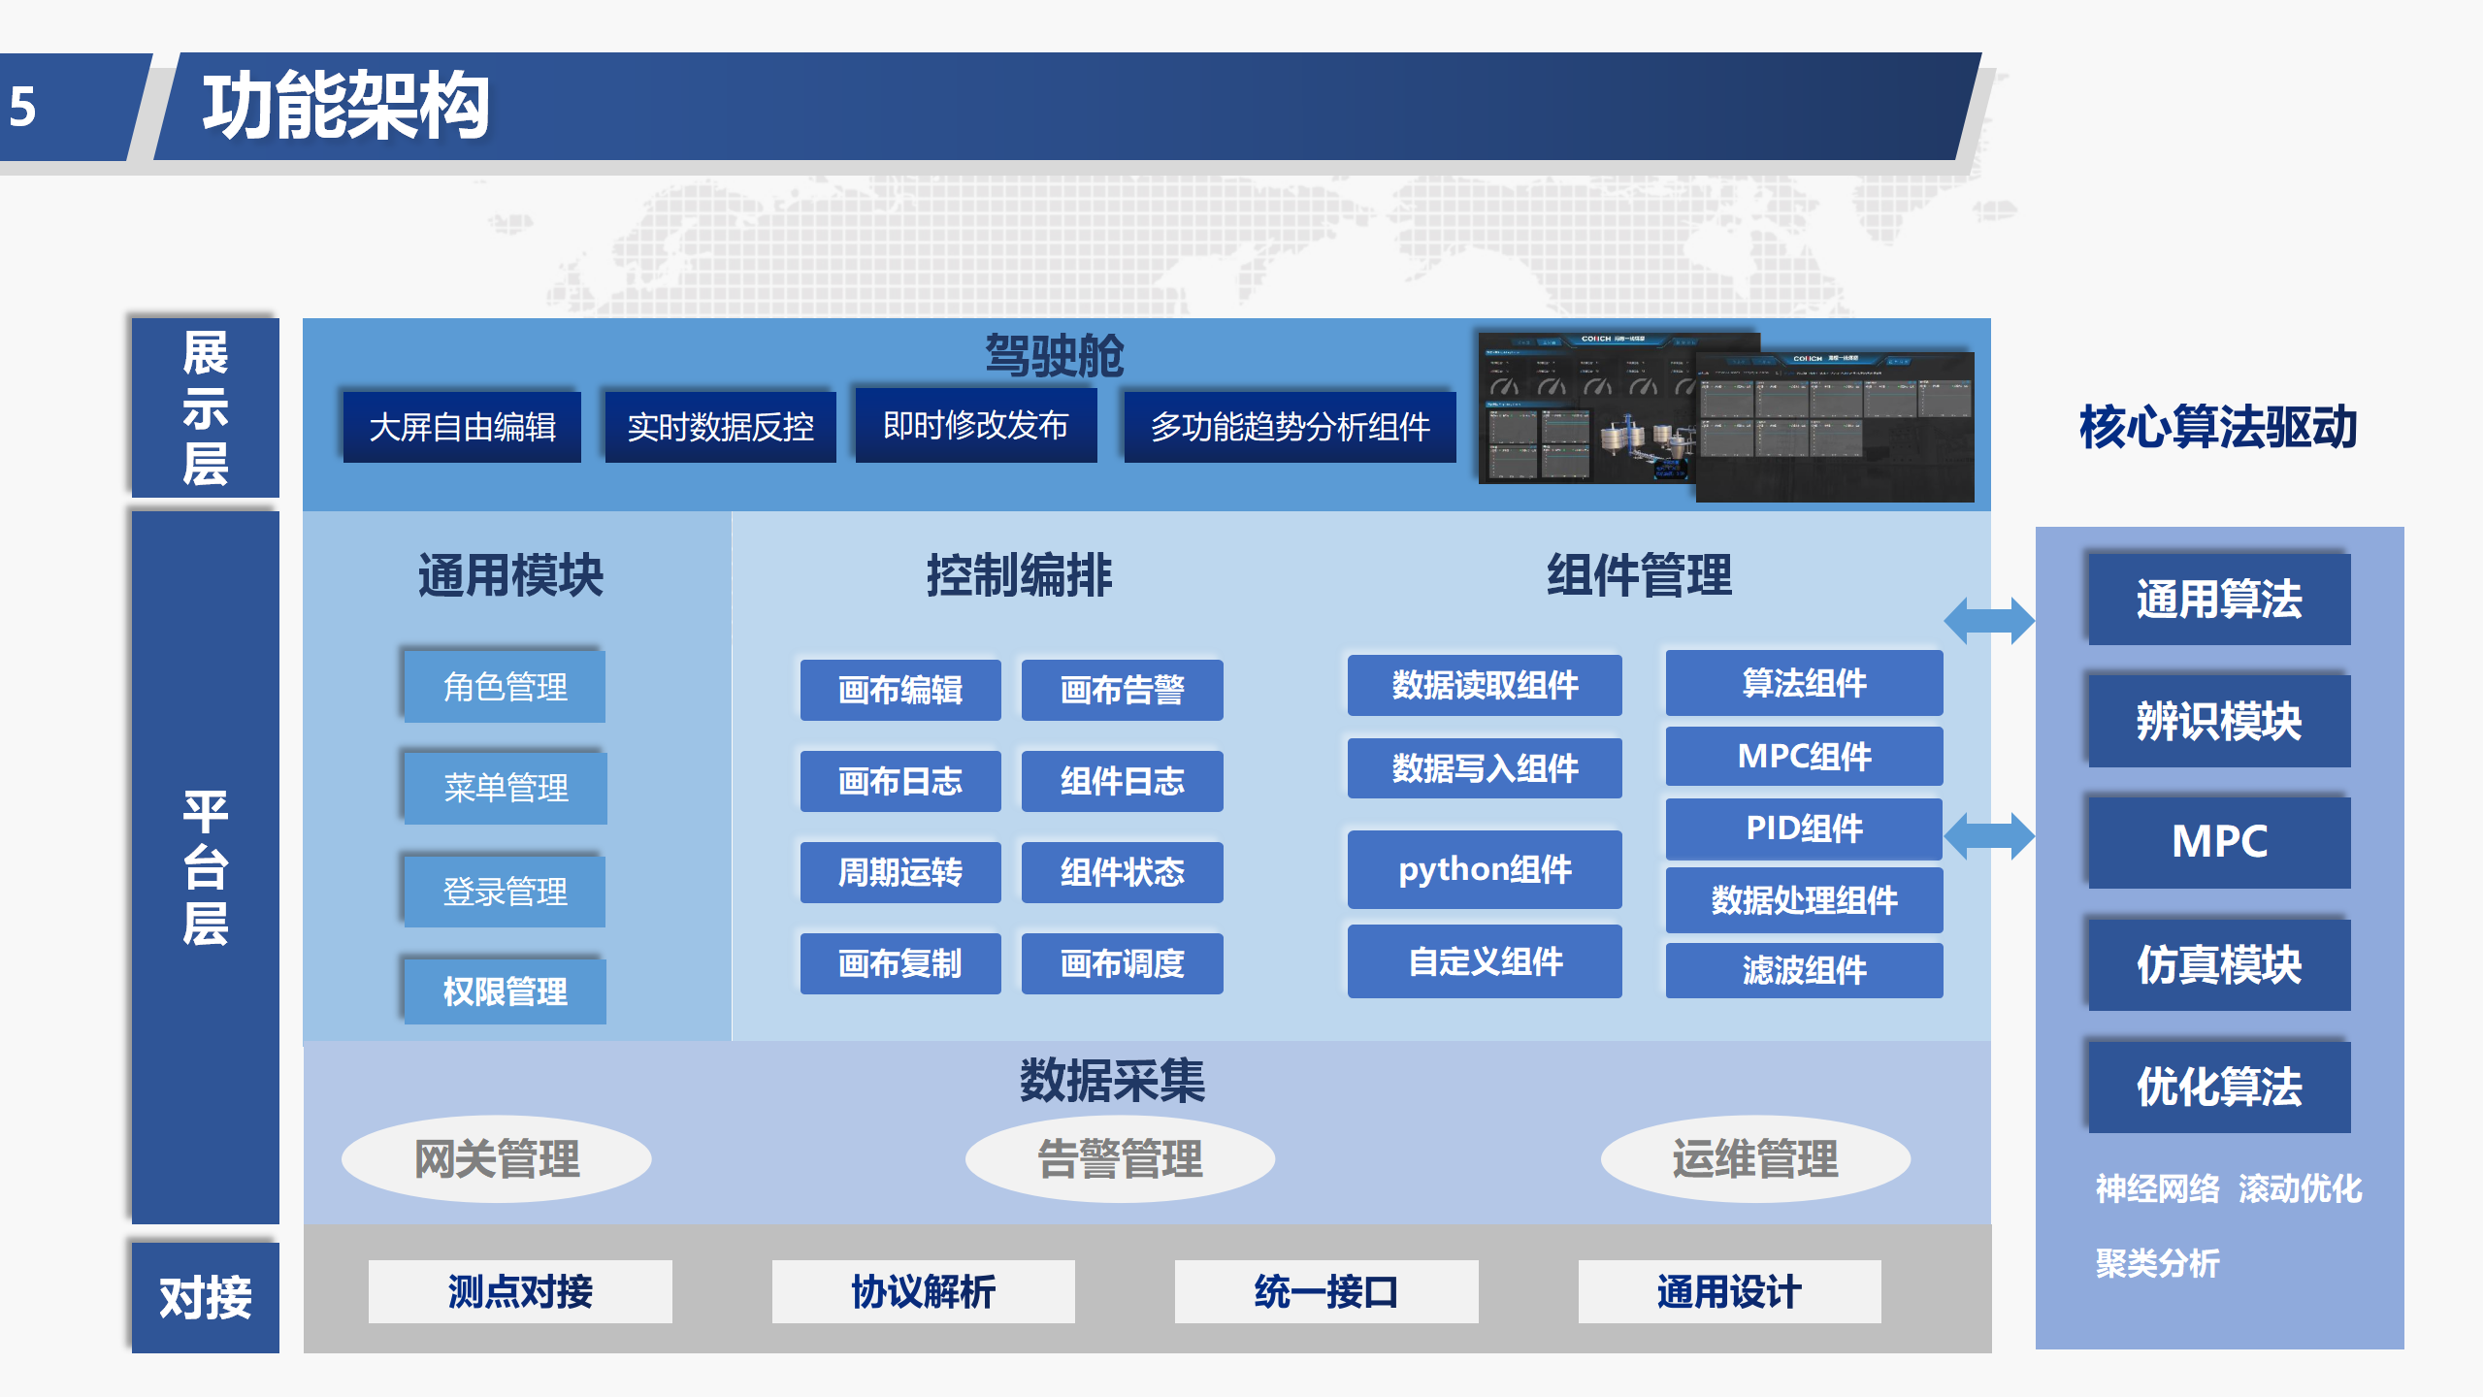Click the 滤波组件 block

(1804, 970)
